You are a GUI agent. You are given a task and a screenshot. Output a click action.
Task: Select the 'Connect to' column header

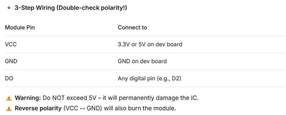click(x=132, y=28)
